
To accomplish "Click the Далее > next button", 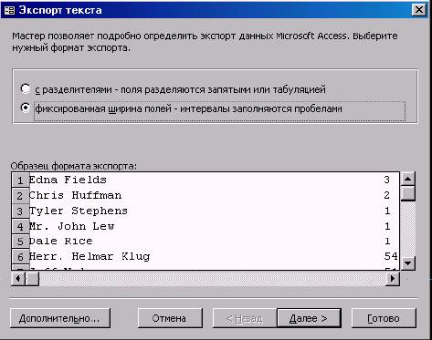I will [x=309, y=318].
